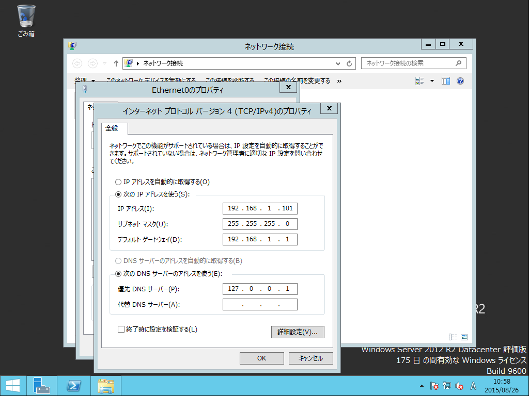Click the network status tray icon
The width and height of the screenshot is (529, 396).
tap(447, 386)
